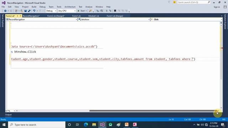
Task: Click the Quick Launch magnifier icon
Action: pos(209,2)
